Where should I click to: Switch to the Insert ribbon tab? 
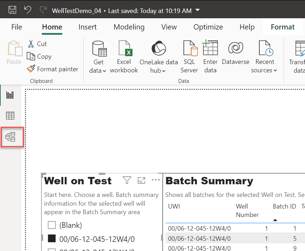tap(88, 27)
